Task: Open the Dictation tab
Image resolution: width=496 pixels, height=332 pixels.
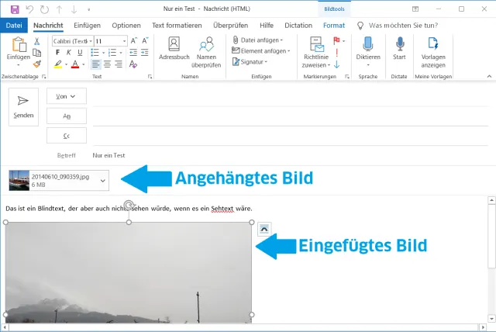Action: [x=298, y=26]
